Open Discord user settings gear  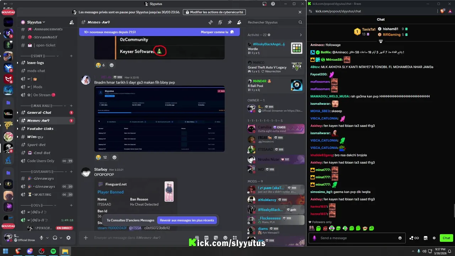click(69, 238)
